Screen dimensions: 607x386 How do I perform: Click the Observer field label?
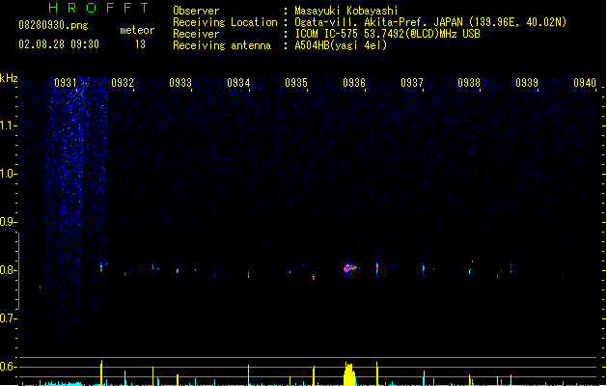click(196, 11)
